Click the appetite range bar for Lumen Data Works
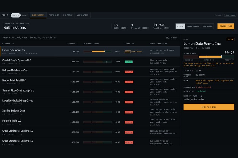 click(97, 51)
